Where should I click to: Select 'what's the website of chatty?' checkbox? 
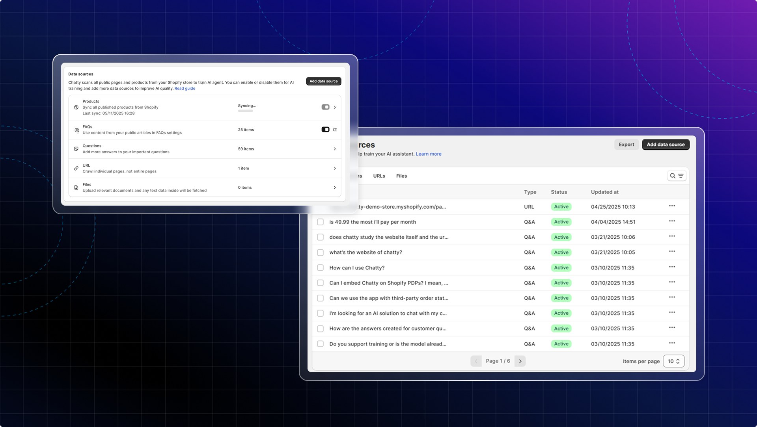click(x=321, y=252)
